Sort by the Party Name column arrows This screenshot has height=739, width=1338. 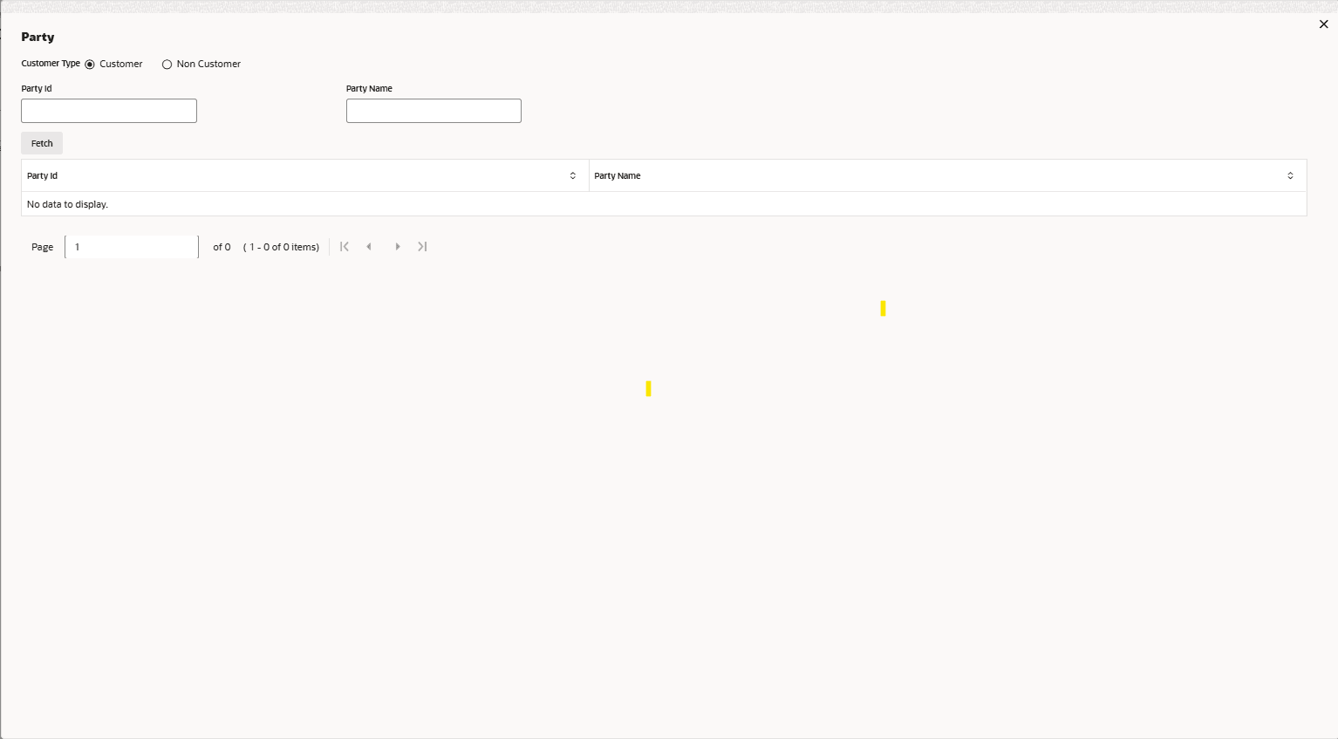click(1290, 175)
